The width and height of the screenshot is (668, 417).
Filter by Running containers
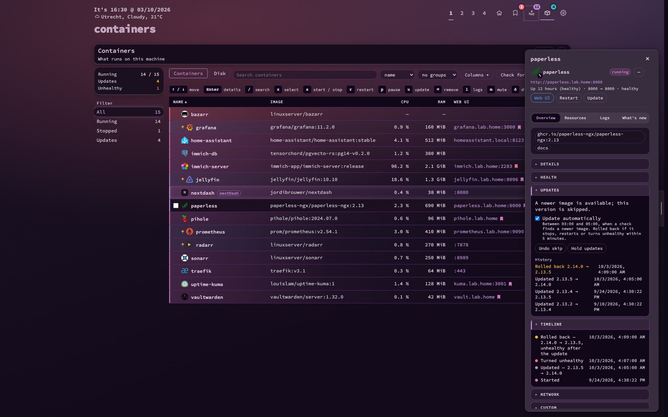[128, 121]
